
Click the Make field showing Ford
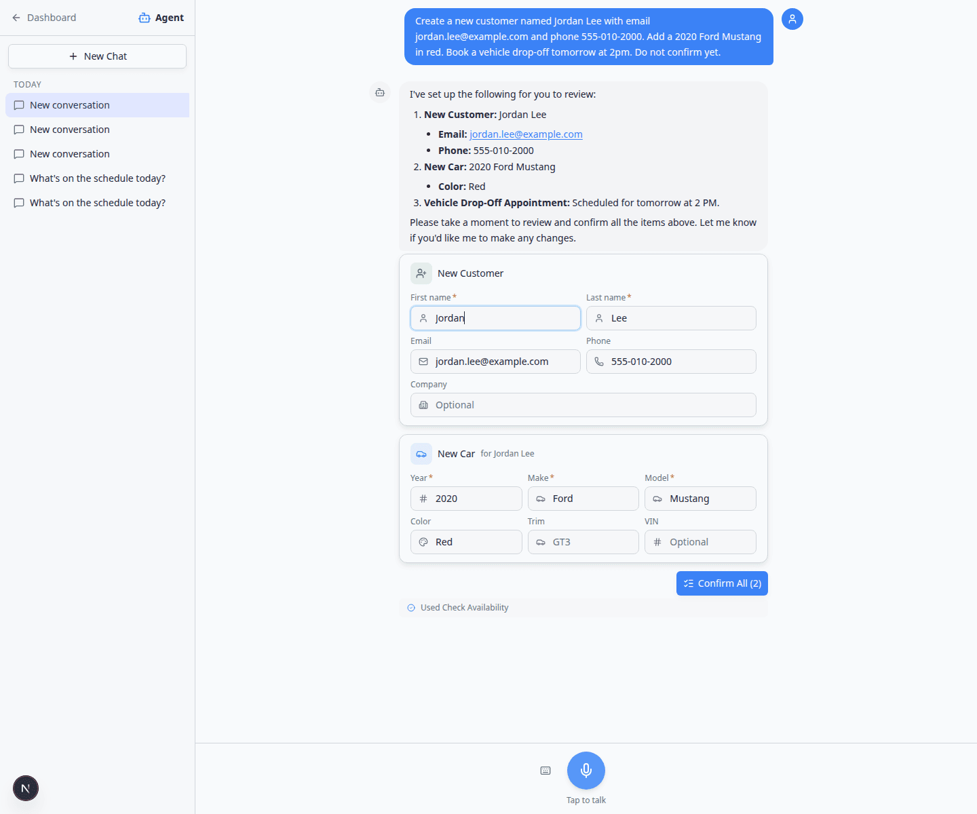[583, 499]
